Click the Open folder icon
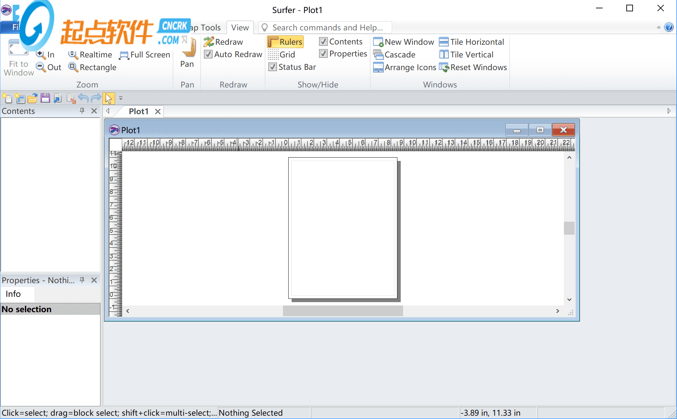The width and height of the screenshot is (677, 419). coord(32,98)
